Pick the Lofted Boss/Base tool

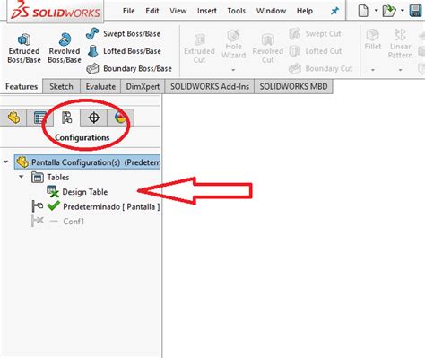(125, 51)
